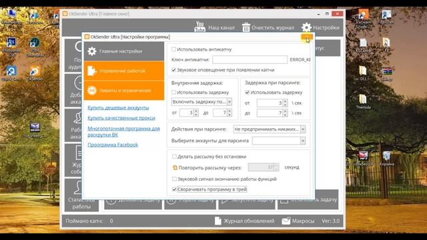Screen dimensions: 427x240
Task: Select the 'FS' folder on desktop
Action: click(x=386, y=45)
